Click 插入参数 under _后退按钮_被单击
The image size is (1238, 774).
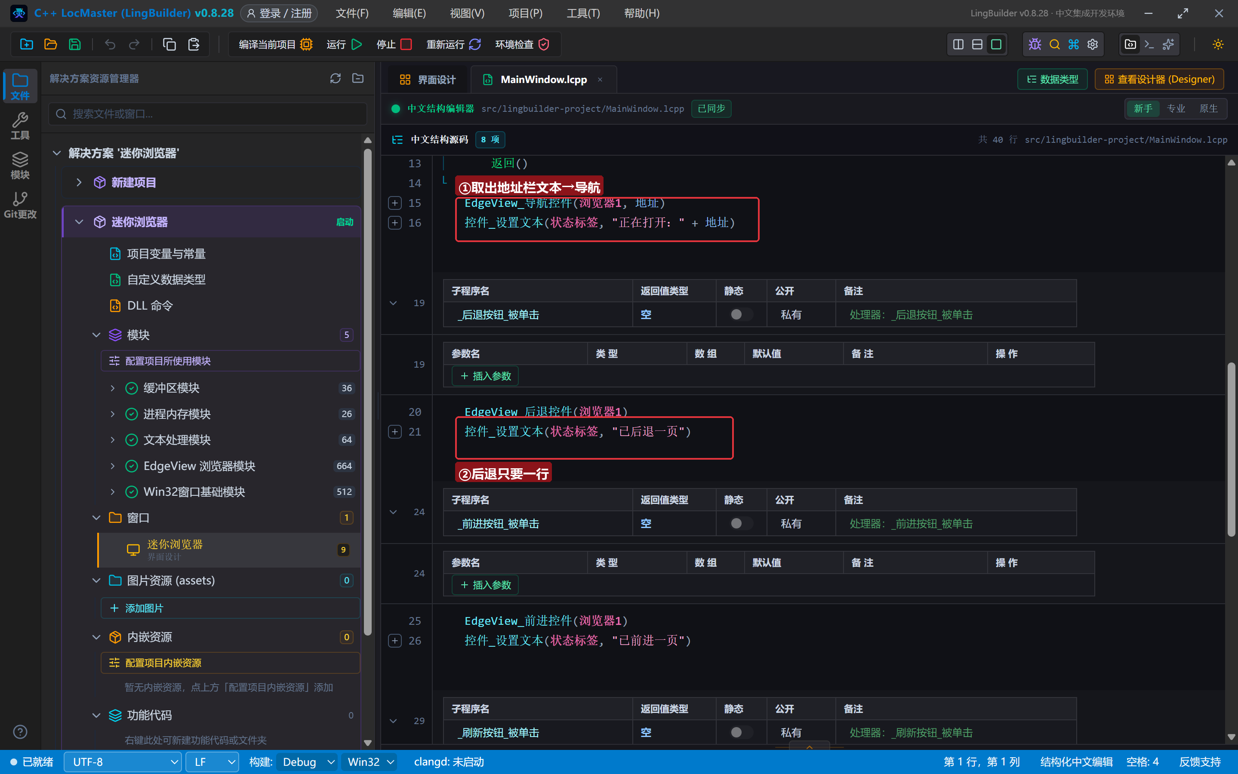485,376
